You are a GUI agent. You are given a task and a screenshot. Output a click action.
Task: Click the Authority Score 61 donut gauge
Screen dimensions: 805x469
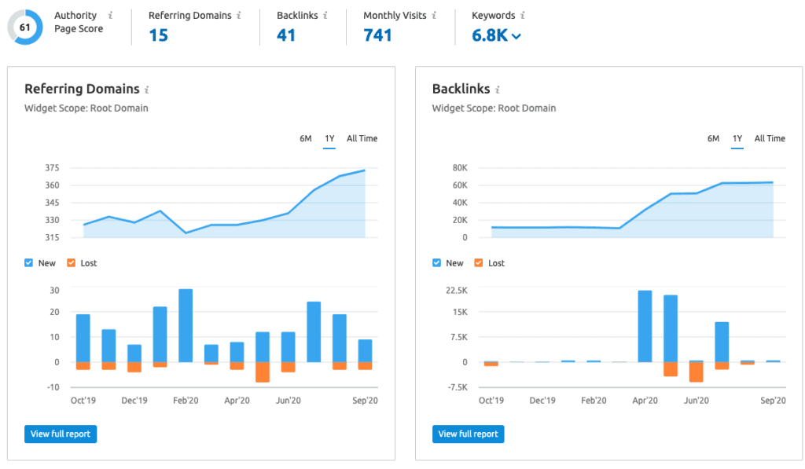coord(24,27)
